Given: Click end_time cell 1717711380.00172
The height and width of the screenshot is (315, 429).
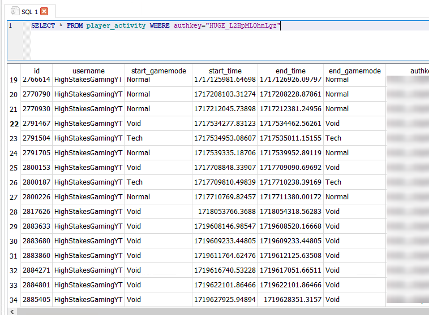Looking at the screenshot, I should coord(290,197).
